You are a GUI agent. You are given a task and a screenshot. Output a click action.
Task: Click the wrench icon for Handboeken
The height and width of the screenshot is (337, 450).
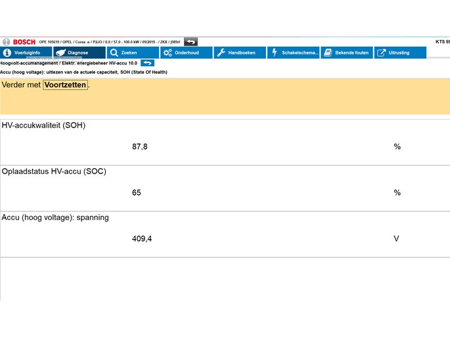(221, 53)
